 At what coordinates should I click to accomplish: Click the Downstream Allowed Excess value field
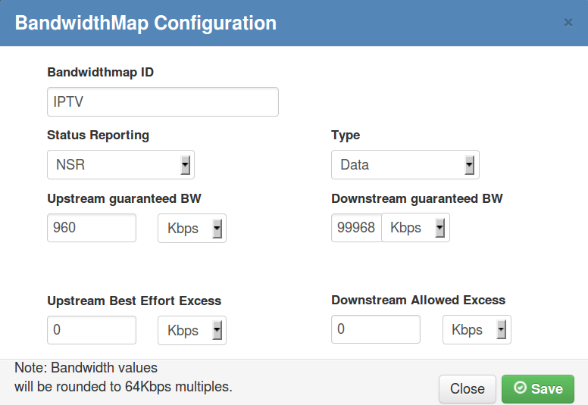[x=376, y=329]
